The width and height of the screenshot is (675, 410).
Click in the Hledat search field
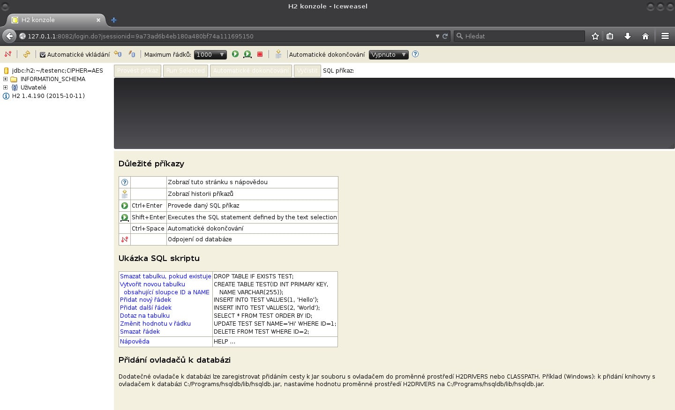click(x=516, y=36)
